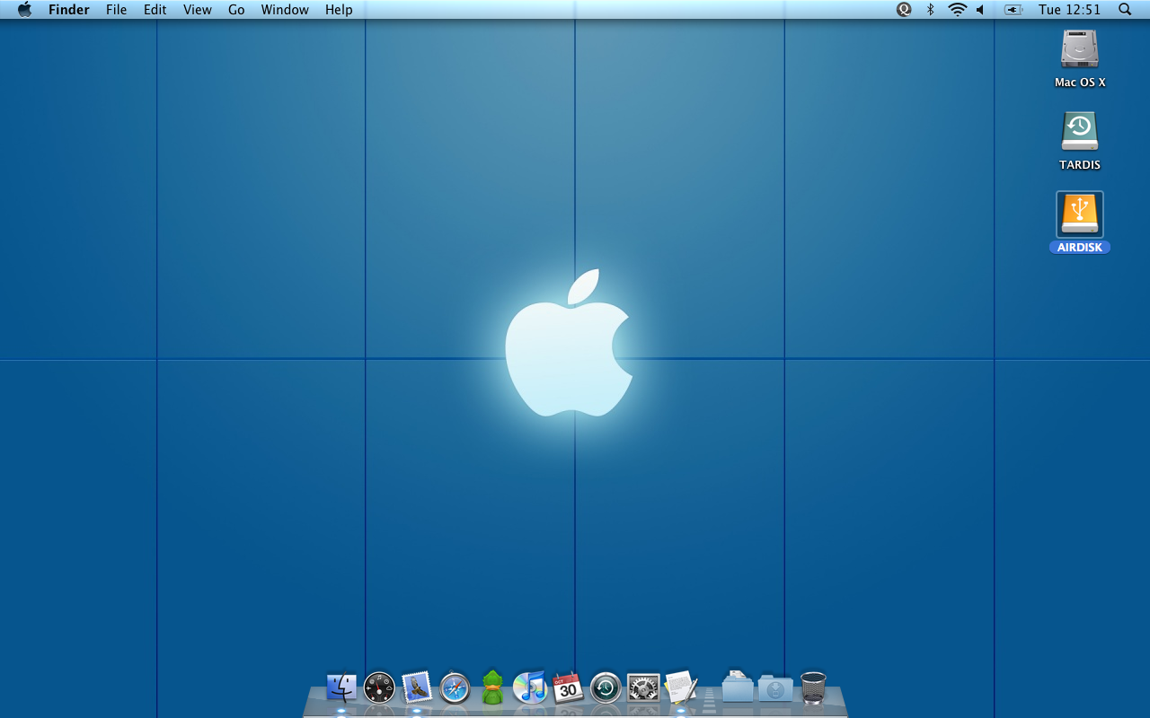This screenshot has width=1150, height=718.
Task: Click the Q menu bar icon
Action: 904,9
